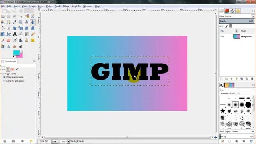This screenshot has width=256, height=144.
Task: Anchor the floating layer with anchor icon
Action: pyautogui.click(x=247, y=79)
